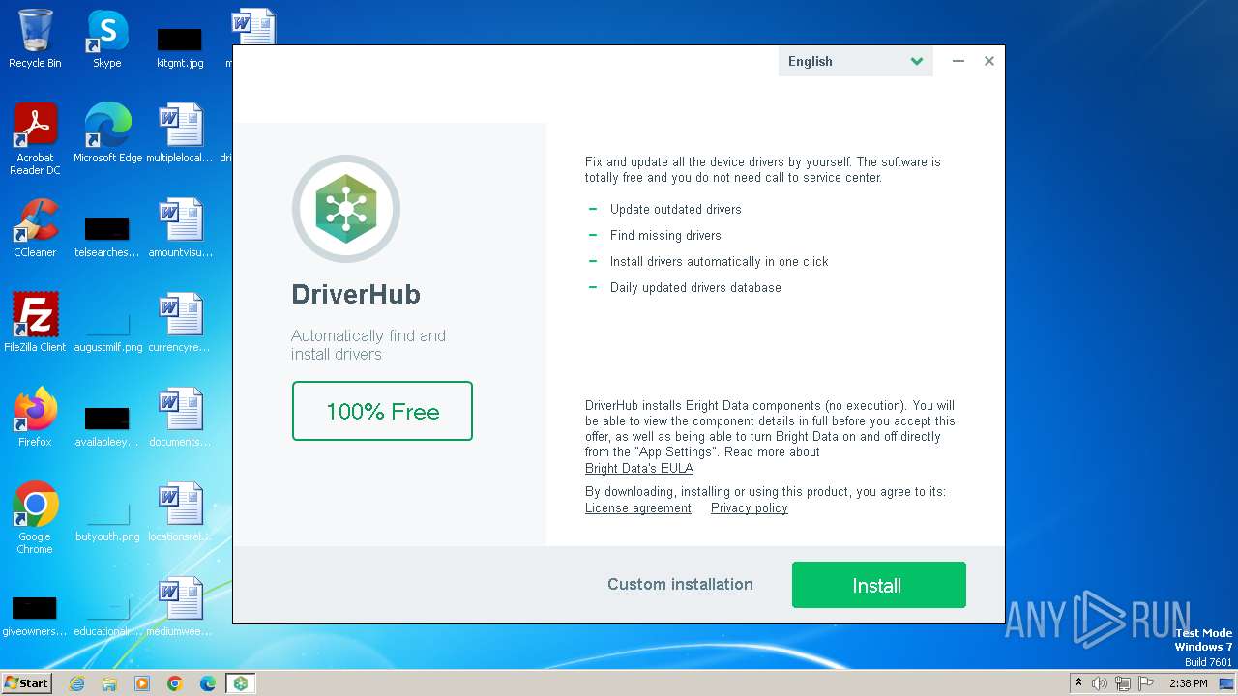Click 'Daily updated drivers database' text
Image resolution: width=1238 pixels, height=696 pixels.
(x=695, y=287)
